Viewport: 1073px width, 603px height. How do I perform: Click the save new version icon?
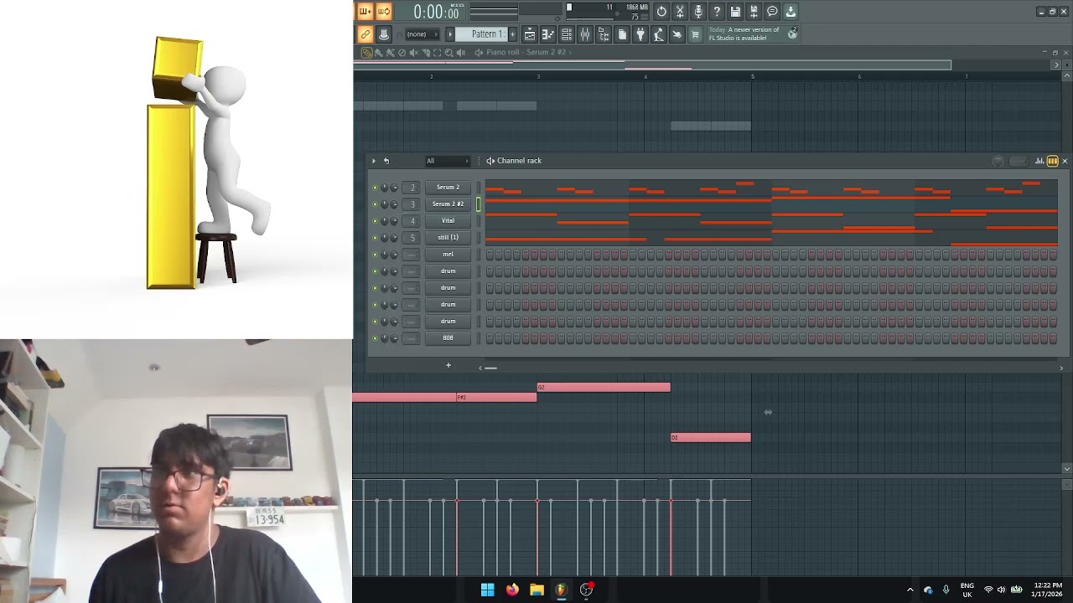tap(754, 12)
